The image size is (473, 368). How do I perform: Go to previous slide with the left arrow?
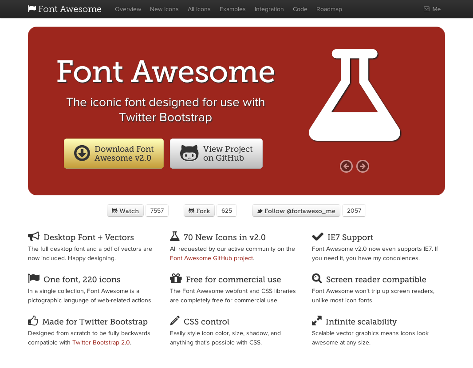point(346,166)
